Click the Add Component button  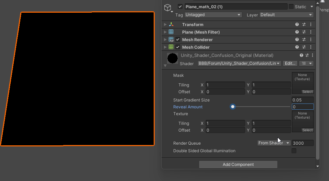pos(238,165)
